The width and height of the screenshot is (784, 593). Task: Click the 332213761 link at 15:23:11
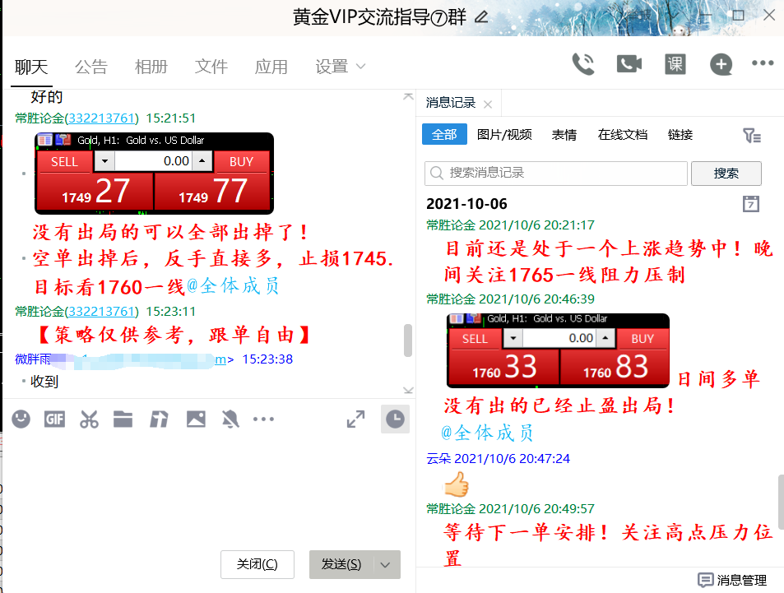click(x=102, y=312)
